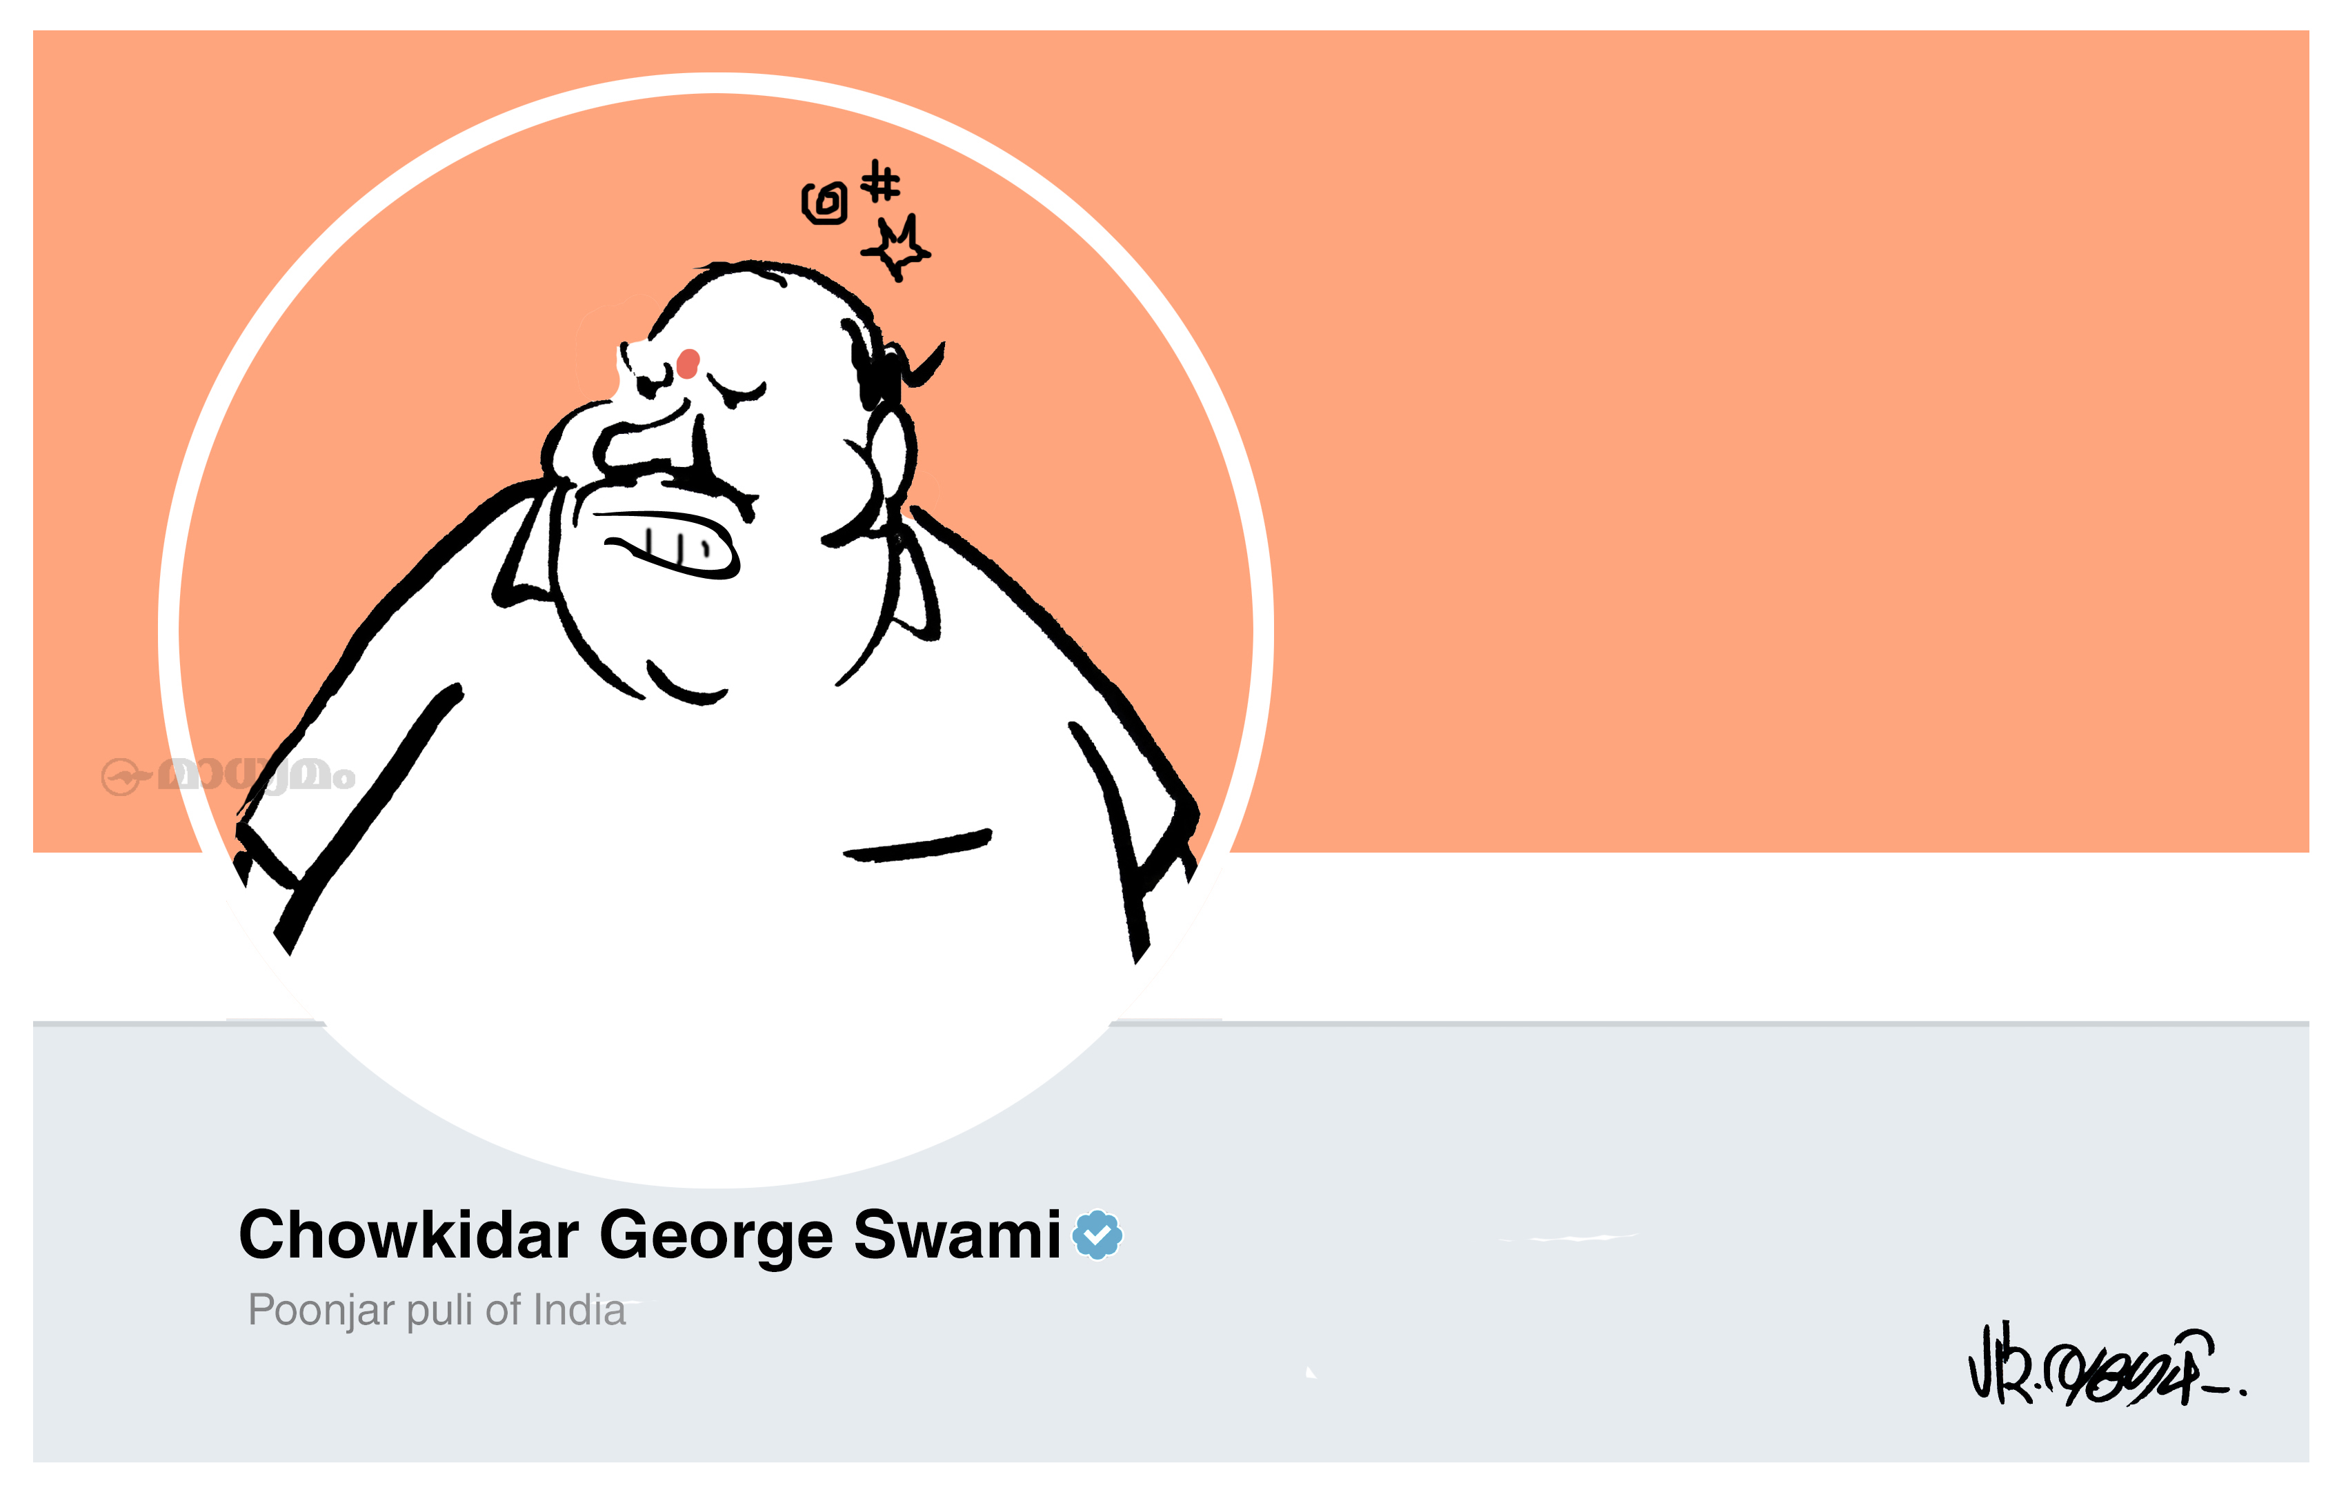Click the shirt pocket line on chest
This screenshot has width=2337, height=1490.
918,844
